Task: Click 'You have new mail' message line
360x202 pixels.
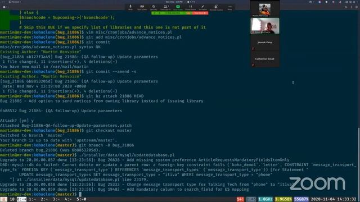Action: 44,66
